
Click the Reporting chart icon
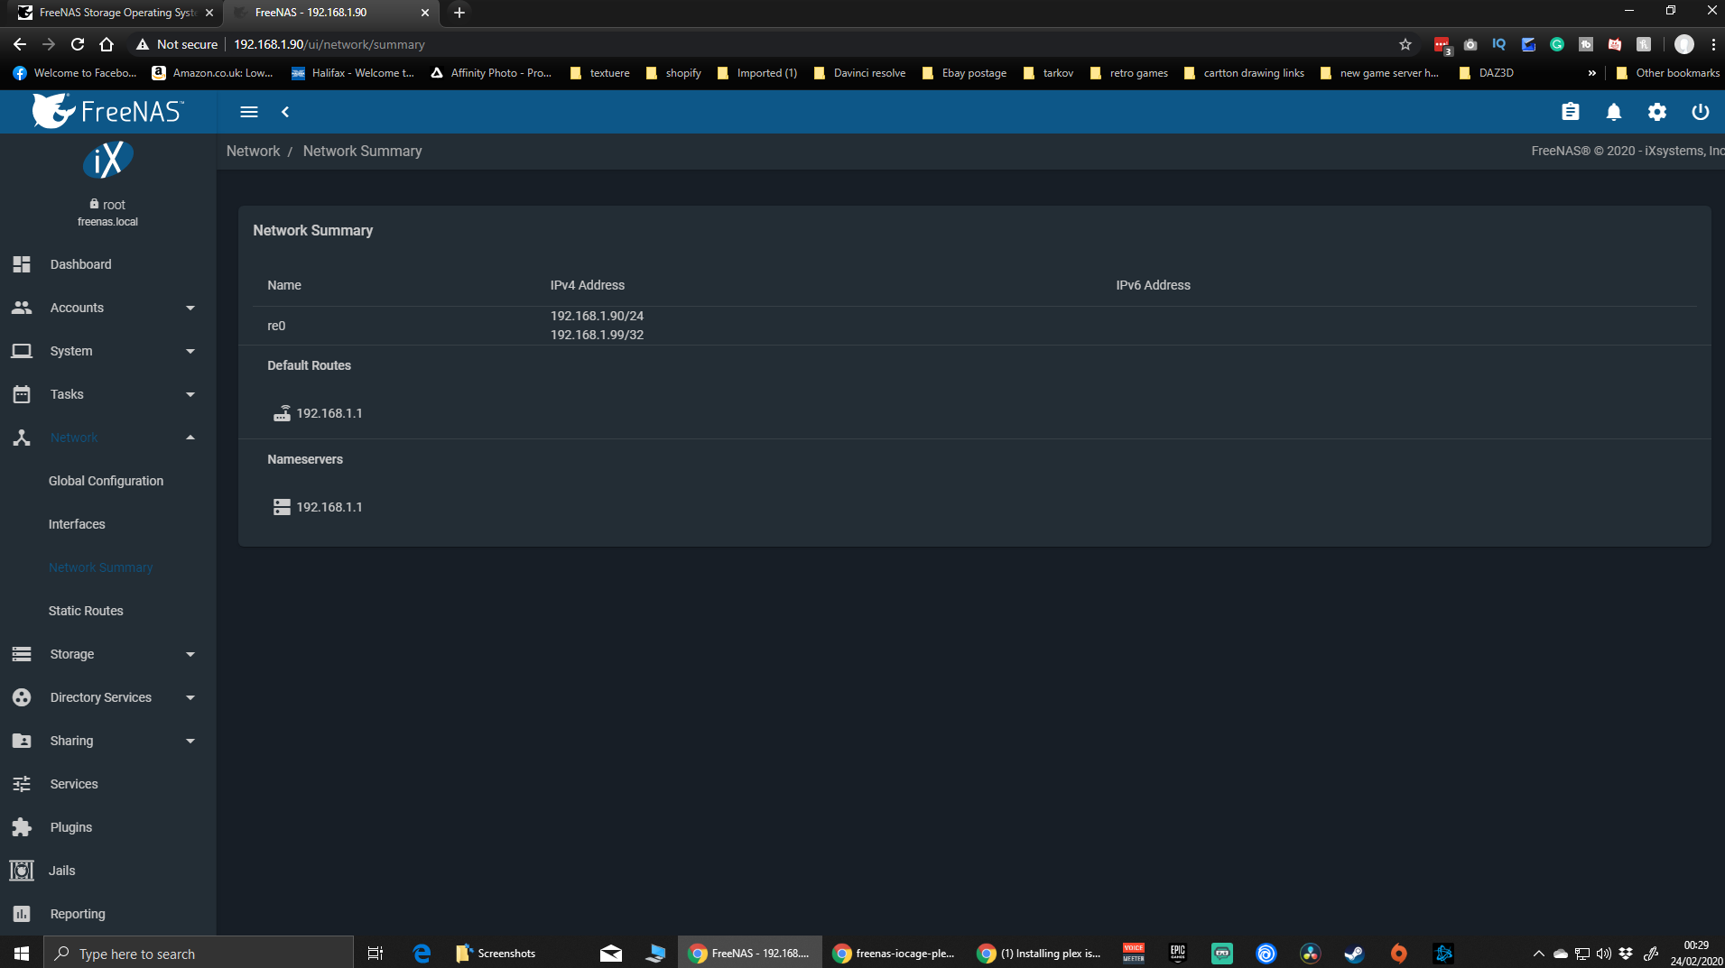pyautogui.click(x=22, y=914)
